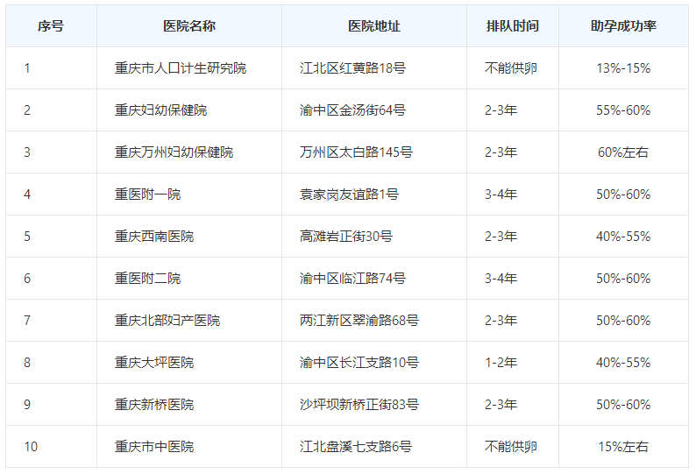Click address 高滩岩正街30号
Viewport: 696px width, 474px height.
[345, 236]
